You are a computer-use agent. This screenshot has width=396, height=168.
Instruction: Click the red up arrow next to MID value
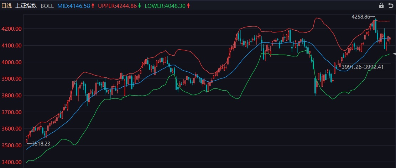pos(93,6)
